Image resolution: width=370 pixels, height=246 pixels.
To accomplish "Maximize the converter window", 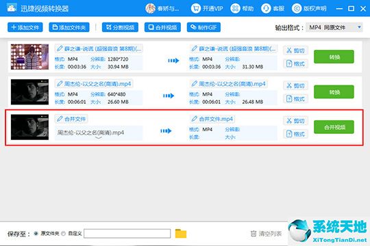I will coord(351,9).
